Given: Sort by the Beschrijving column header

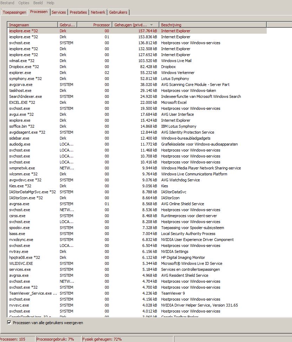Looking at the screenshot, I should click(x=213, y=25).
